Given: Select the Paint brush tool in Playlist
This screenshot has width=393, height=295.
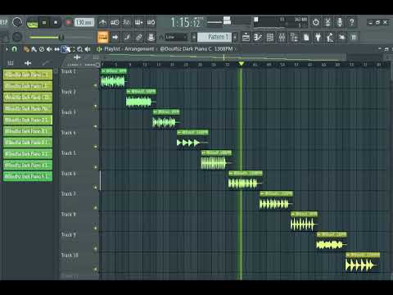Looking at the screenshot, I should tap(34, 49).
